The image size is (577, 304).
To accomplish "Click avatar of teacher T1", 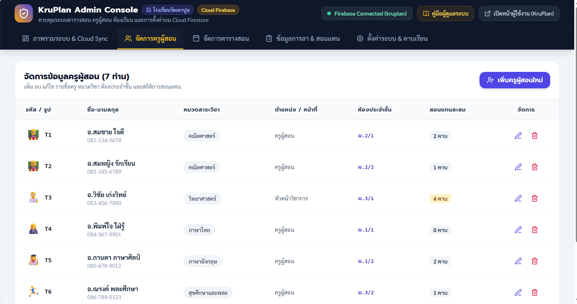I will pyautogui.click(x=34, y=135).
